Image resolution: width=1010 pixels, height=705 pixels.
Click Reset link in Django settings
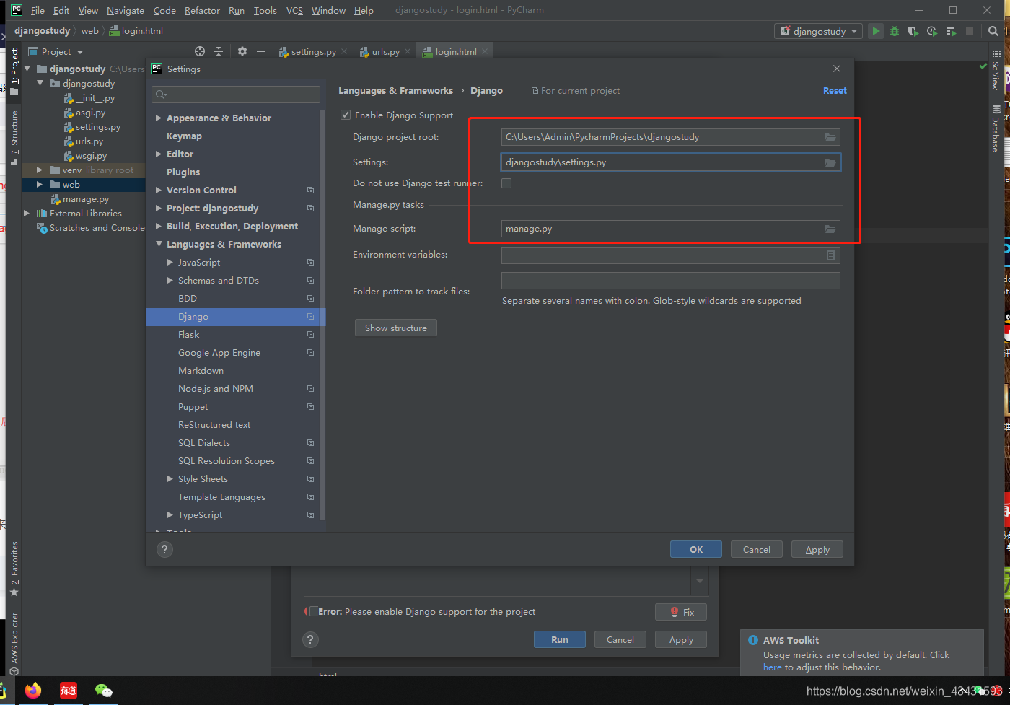[835, 90]
